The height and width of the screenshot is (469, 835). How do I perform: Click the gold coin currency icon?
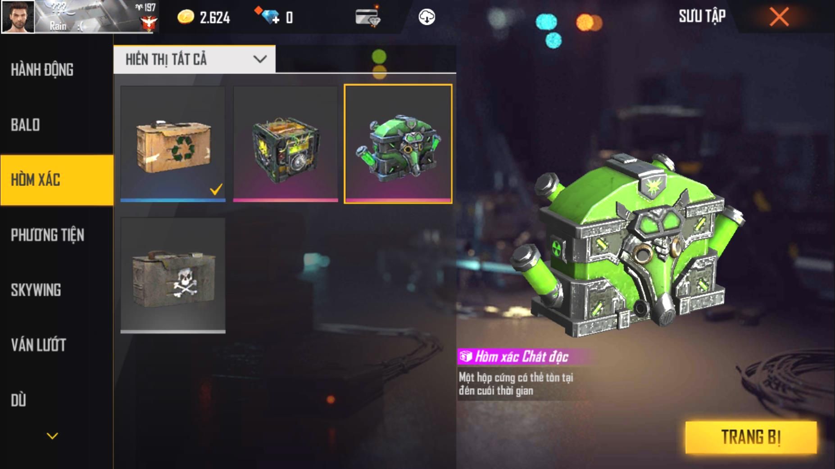coord(186,17)
